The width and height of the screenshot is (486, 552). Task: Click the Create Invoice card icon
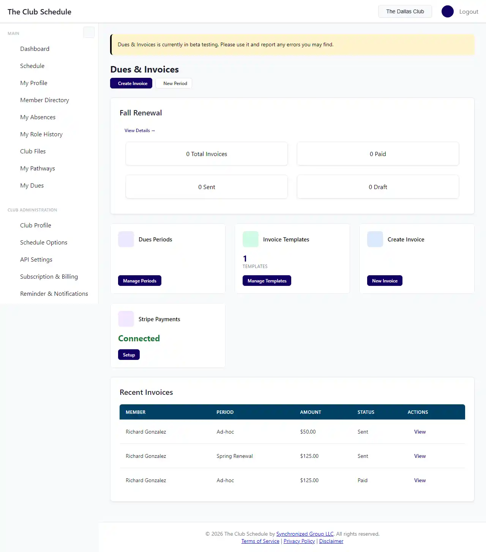[x=375, y=239]
